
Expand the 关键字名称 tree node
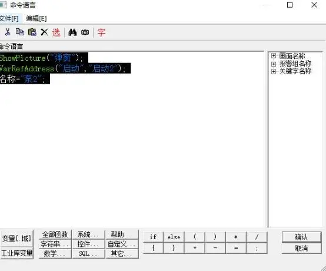click(274, 71)
